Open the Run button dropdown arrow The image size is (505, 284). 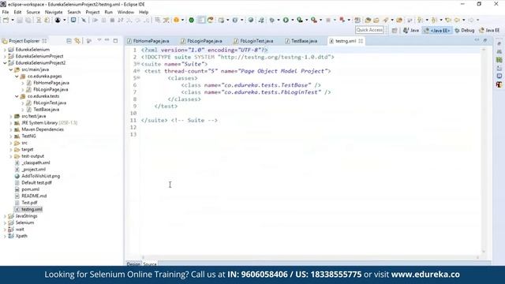(293, 20)
